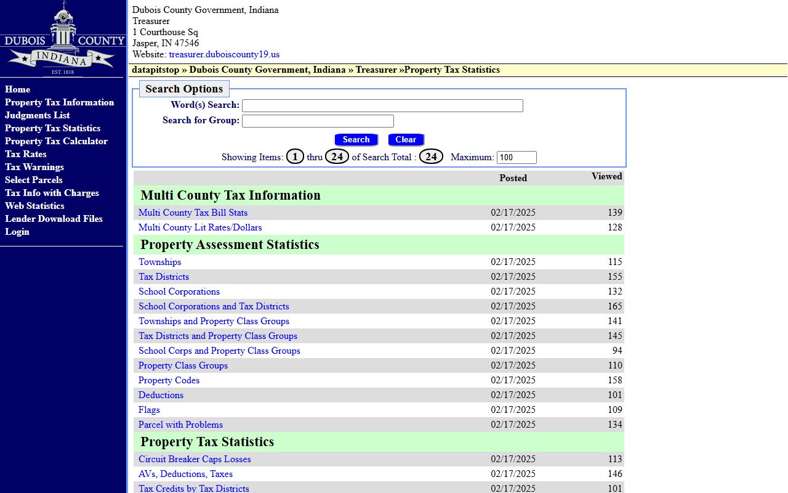Click the blue Clear button
This screenshot has width=788, height=493.
pyautogui.click(x=406, y=140)
